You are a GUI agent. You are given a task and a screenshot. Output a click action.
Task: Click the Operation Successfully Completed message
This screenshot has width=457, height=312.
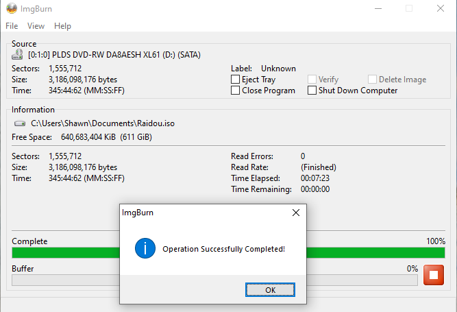pyautogui.click(x=223, y=249)
